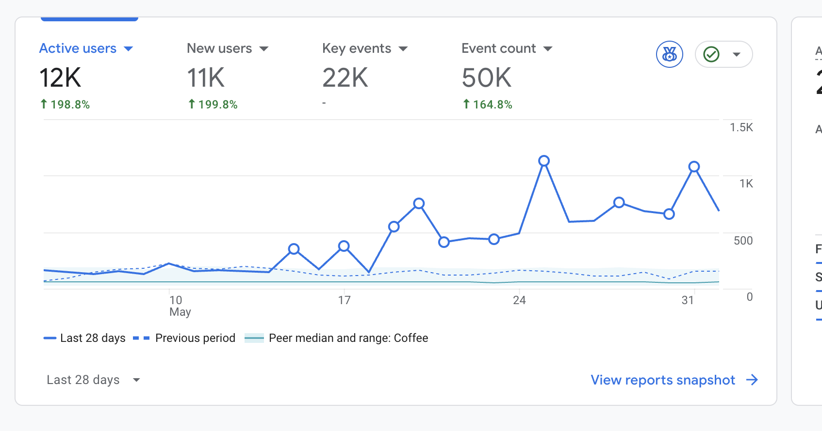Select the 12K Active users value

(60, 78)
